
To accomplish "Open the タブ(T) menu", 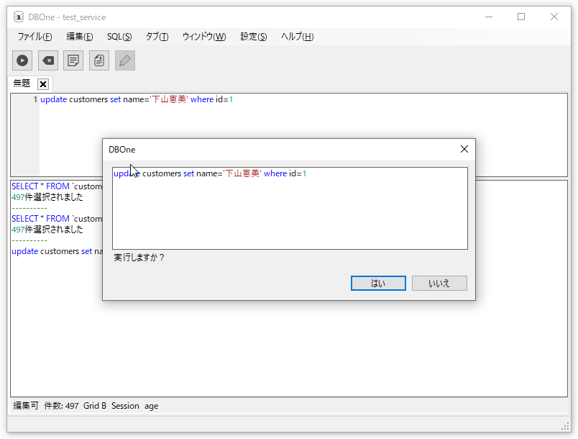I will pyautogui.click(x=157, y=37).
